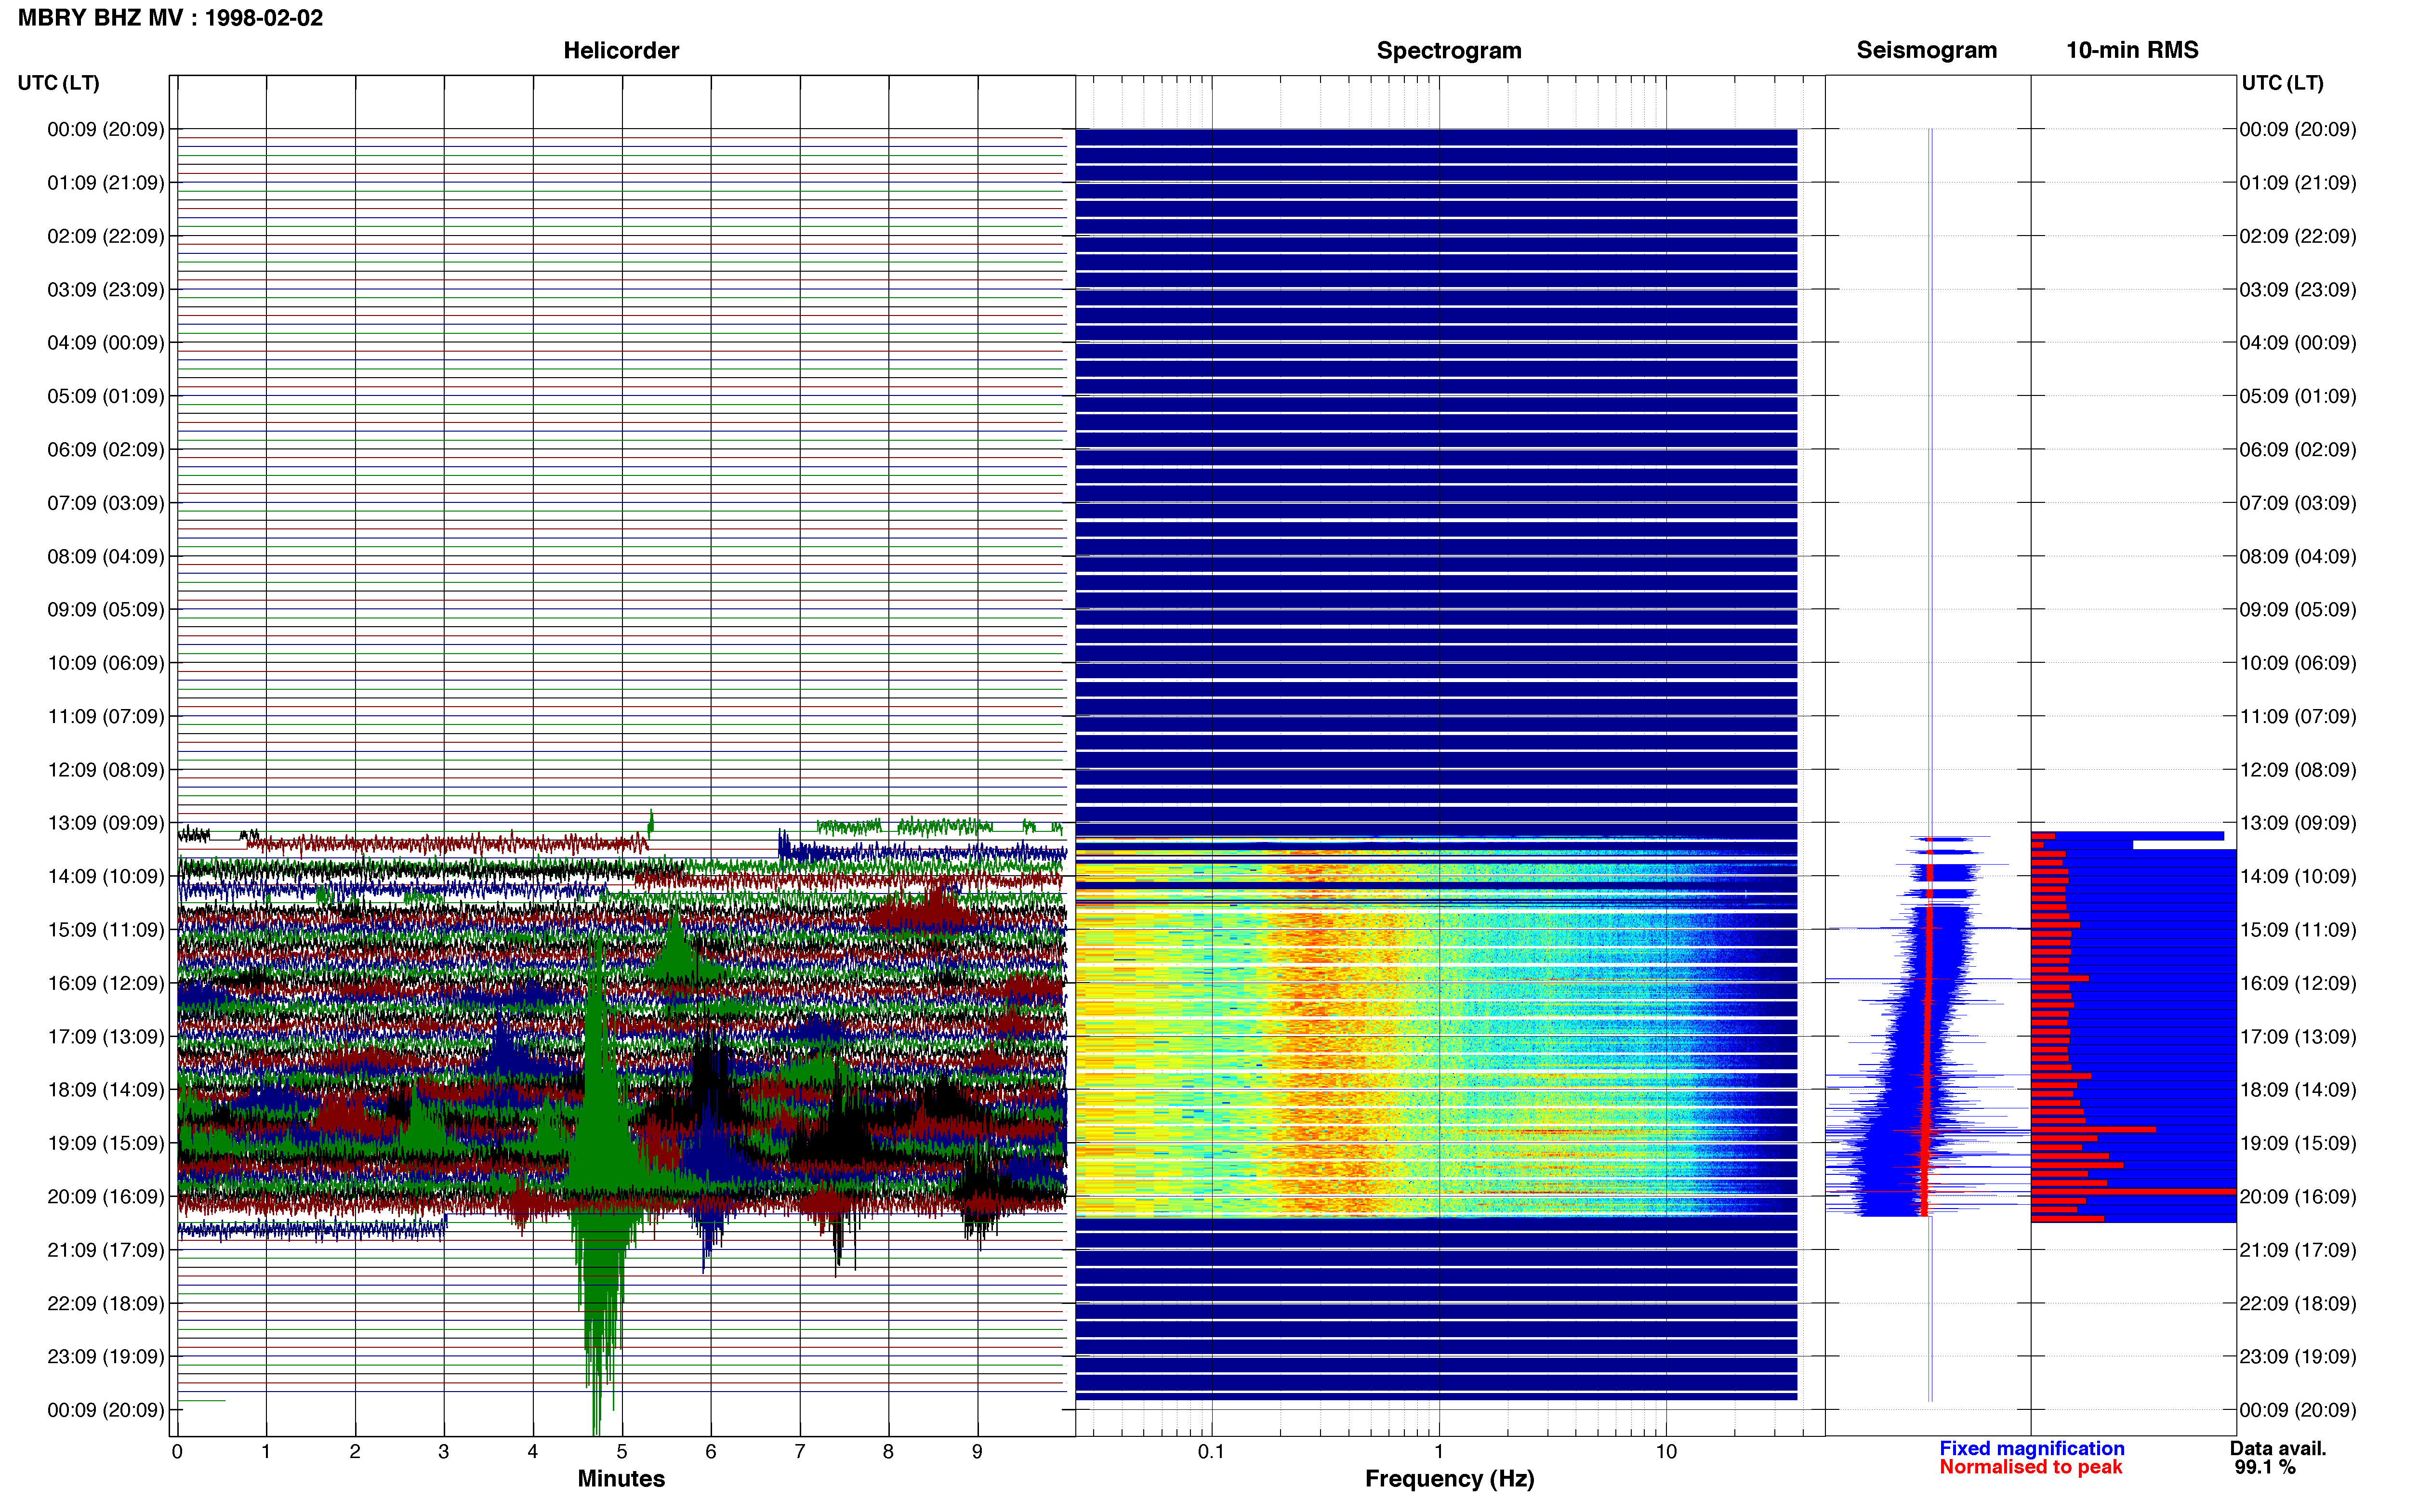The image size is (2418, 1512).
Task: Click the 'Seismogram' panel heading
Action: point(1926,51)
